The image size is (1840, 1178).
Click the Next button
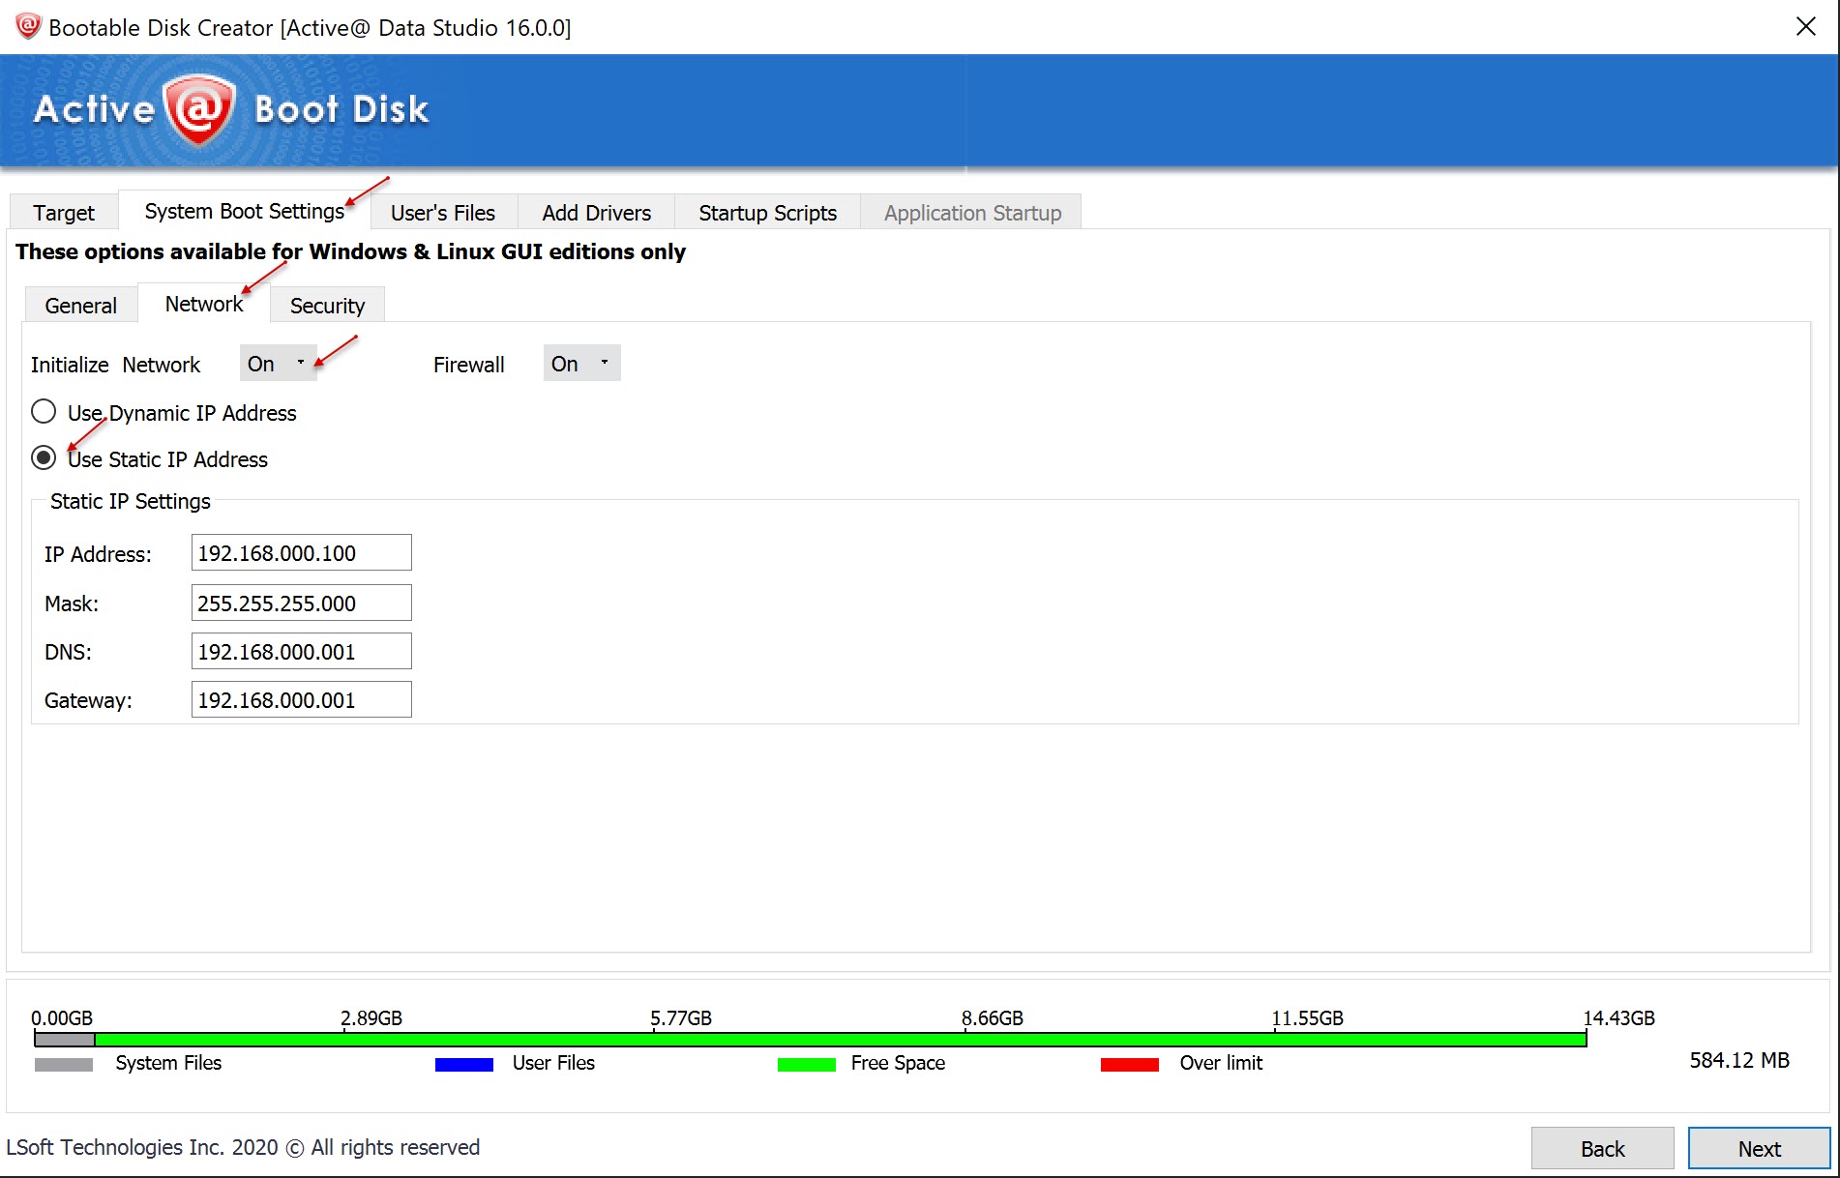[x=1759, y=1148]
